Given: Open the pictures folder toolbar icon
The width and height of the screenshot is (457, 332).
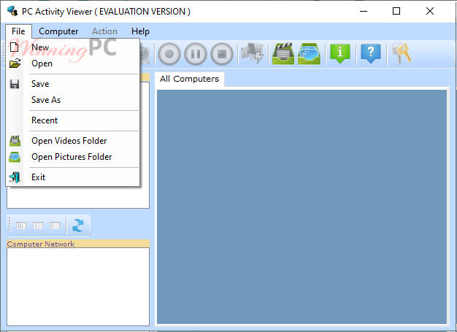Looking at the screenshot, I should click(310, 53).
